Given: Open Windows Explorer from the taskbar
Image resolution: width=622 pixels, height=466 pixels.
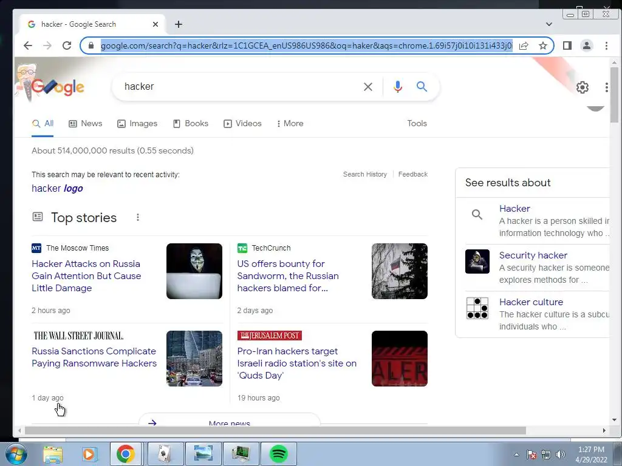Looking at the screenshot, I should (x=52, y=454).
